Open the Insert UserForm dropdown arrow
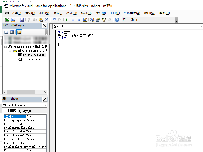This screenshot has width=203, height=152. [x=17, y=20]
